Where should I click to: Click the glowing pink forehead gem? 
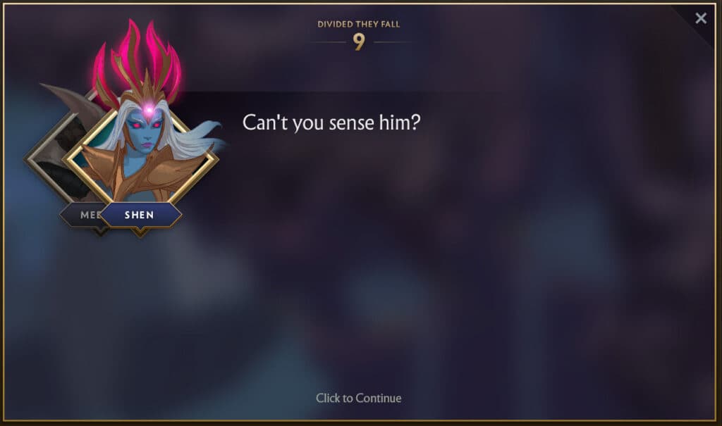[x=148, y=111]
